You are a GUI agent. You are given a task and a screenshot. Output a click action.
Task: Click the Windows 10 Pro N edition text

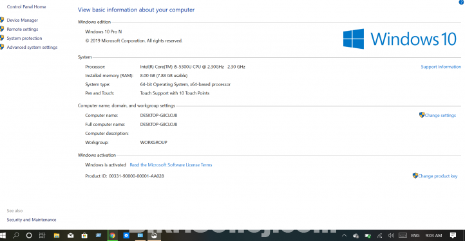pos(104,31)
